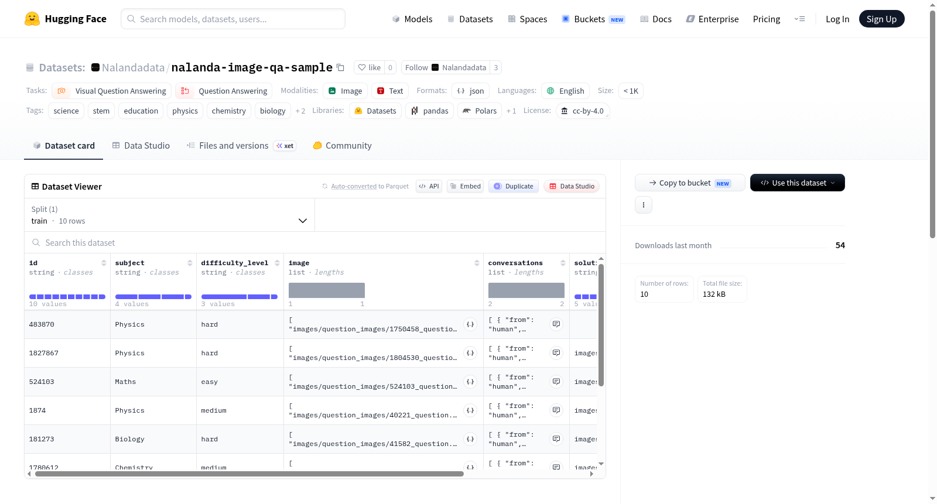Screen dimensions: 937x504
Task: Switch to the Data Studio tab
Action: pyautogui.click(x=141, y=146)
